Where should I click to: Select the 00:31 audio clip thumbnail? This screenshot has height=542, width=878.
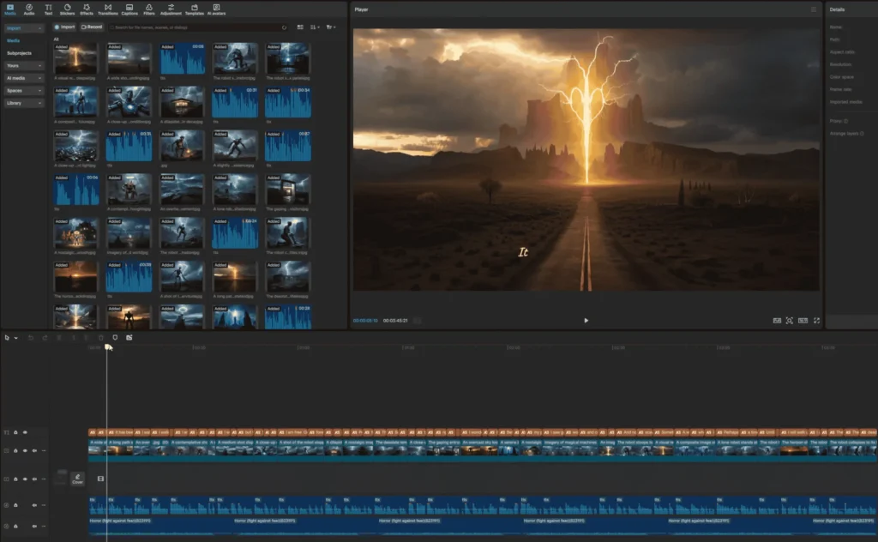(x=235, y=102)
